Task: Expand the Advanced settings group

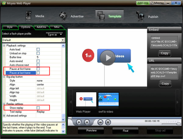Action: coord(4,116)
